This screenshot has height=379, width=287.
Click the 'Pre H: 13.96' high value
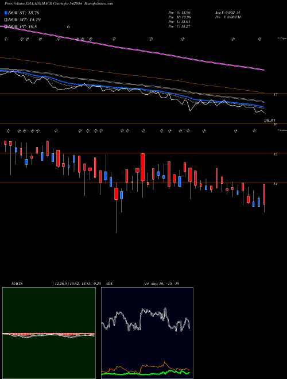(180, 17)
